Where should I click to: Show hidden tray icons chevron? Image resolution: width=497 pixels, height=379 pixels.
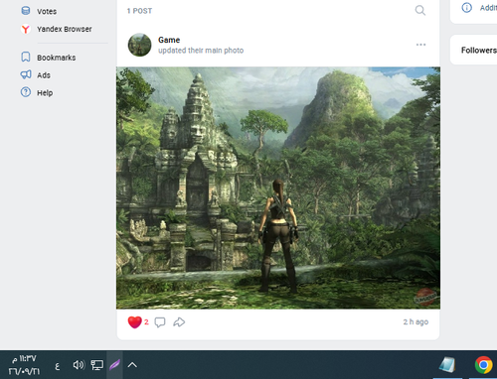[x=132, y=365]
